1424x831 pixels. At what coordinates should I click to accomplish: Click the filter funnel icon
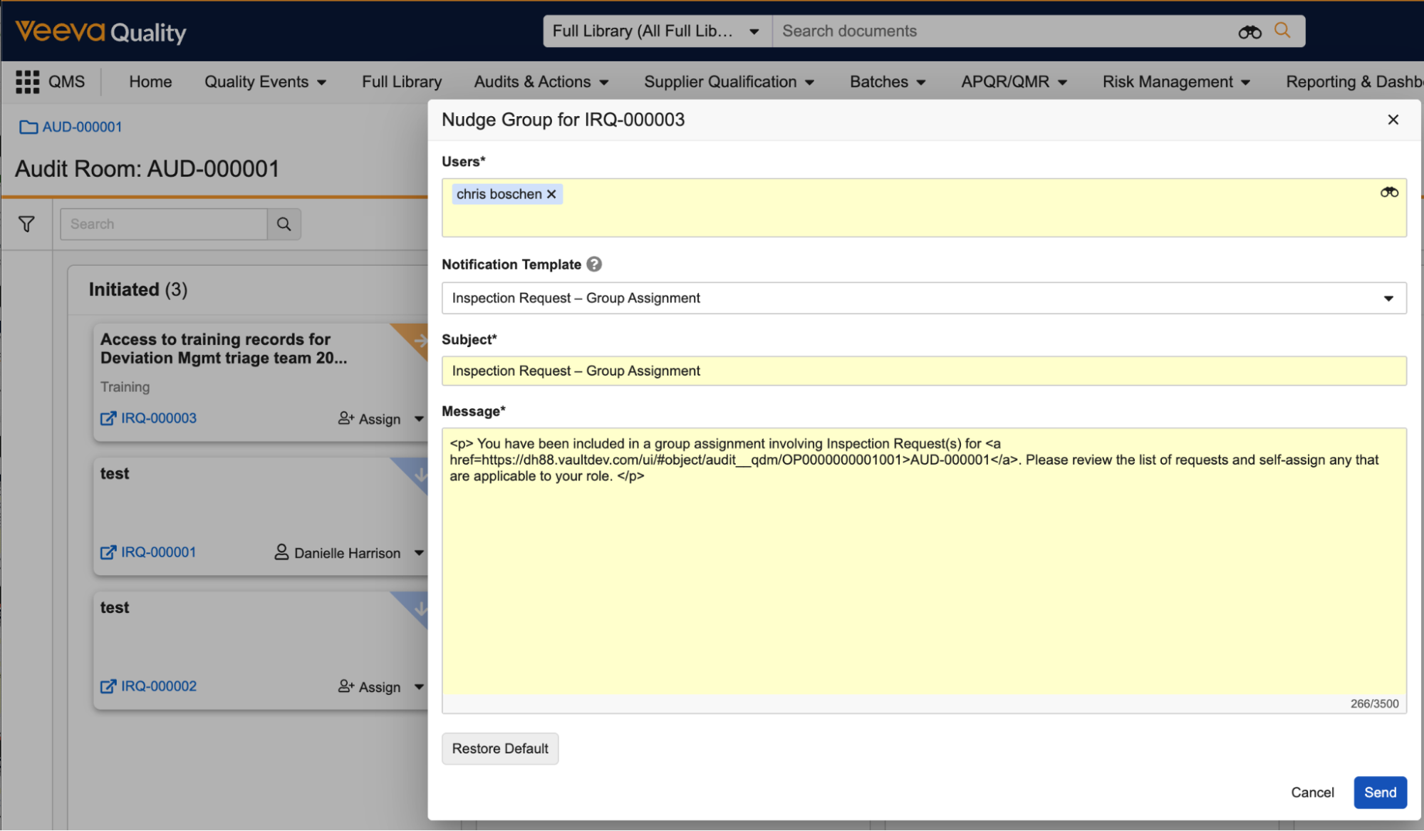coord(26,224)
